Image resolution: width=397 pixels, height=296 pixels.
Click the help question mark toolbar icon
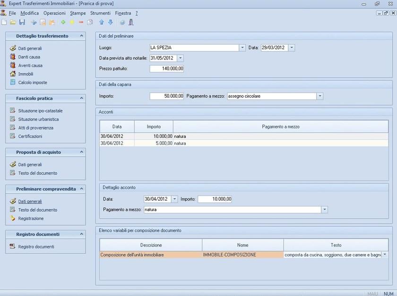coord(122,22)
